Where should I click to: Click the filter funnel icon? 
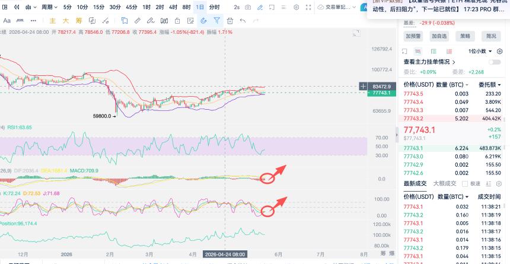click(216, 21)
